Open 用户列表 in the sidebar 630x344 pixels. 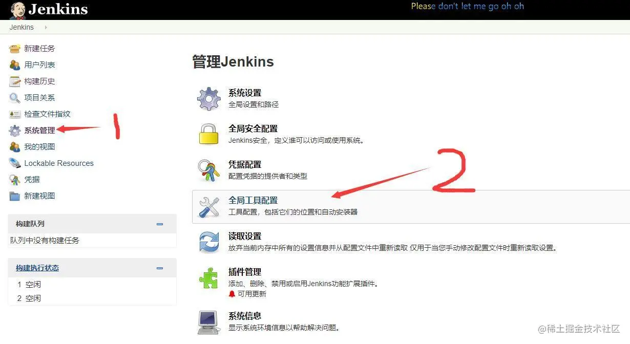click(x=39, y=65)
